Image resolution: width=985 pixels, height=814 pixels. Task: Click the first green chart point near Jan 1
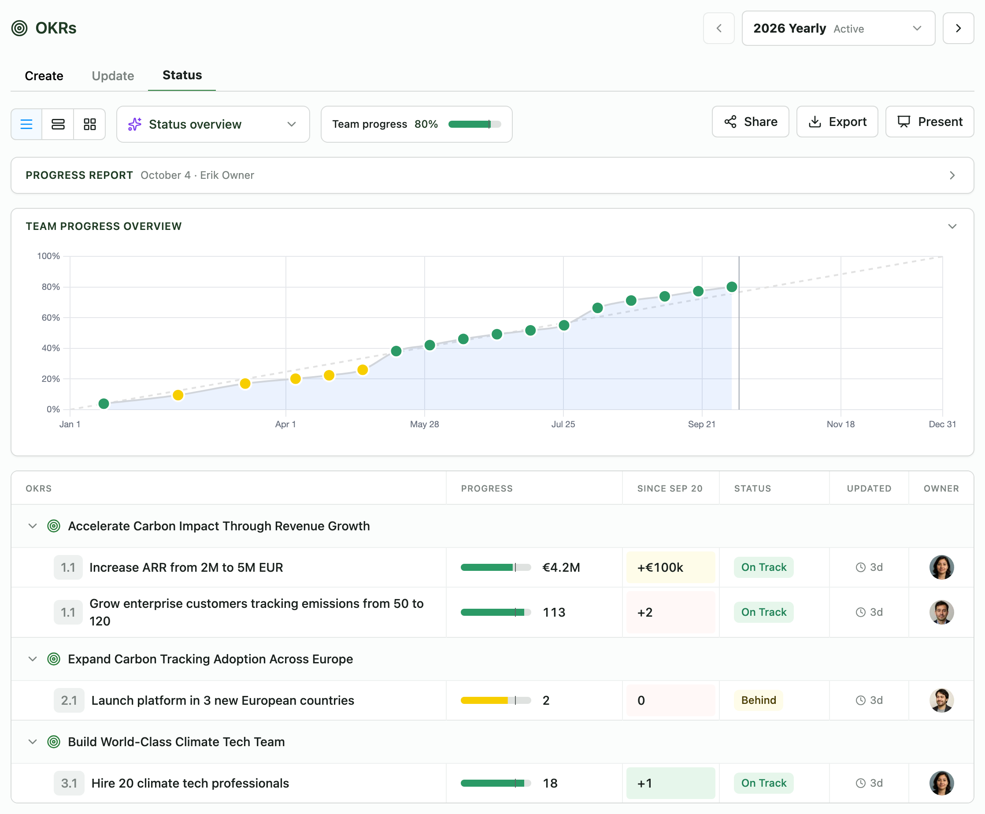(104, 404)
